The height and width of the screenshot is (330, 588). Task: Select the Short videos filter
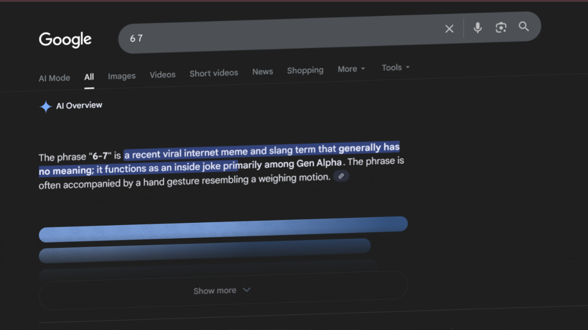pos(214,72)
